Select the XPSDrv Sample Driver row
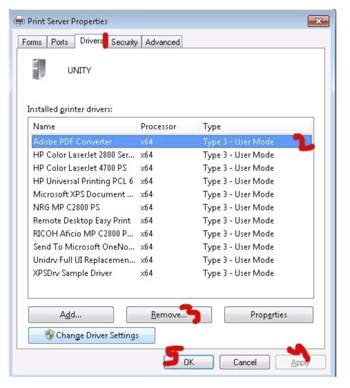This screenshot has height=388, width=350. coord(172,273)
